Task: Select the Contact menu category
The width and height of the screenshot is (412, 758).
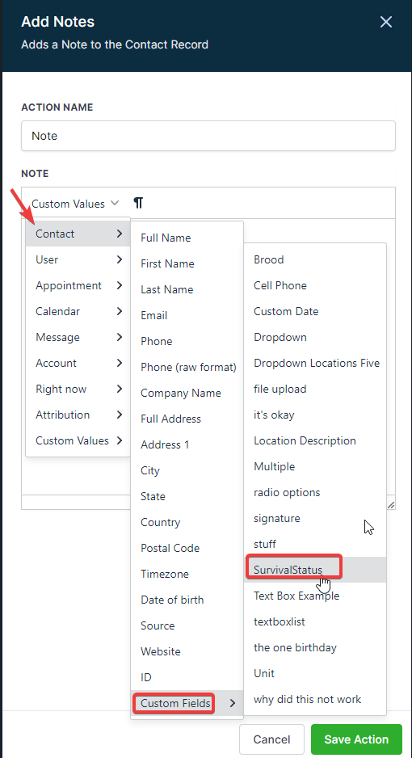Action: [x=78, y=234]
